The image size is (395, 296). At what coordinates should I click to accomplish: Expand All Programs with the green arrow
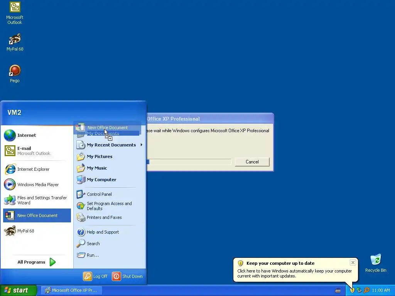coord(52,262)
